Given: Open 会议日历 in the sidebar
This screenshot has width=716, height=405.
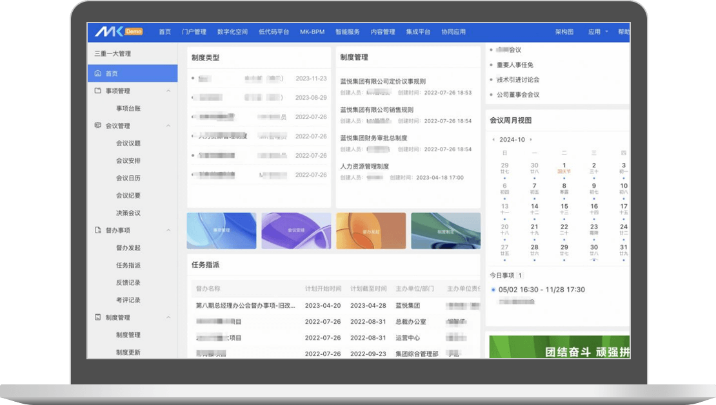Looking at the screenshot, I should point(128,178).
